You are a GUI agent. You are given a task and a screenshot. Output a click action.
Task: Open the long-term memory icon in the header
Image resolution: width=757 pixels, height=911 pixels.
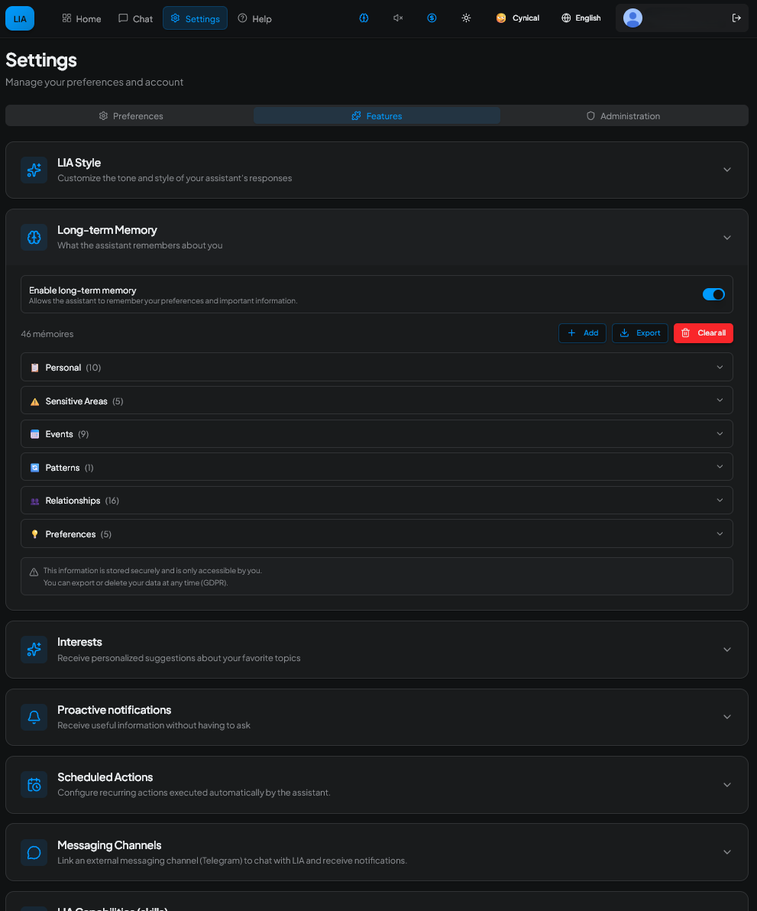pos(364,18)
